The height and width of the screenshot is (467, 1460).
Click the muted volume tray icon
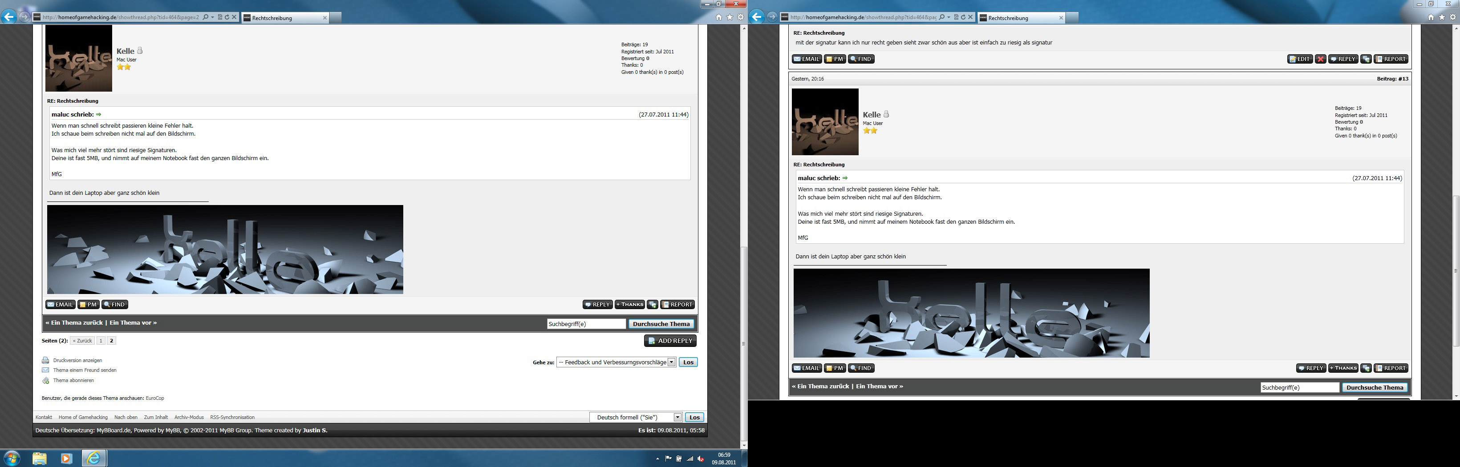point(701,459)
